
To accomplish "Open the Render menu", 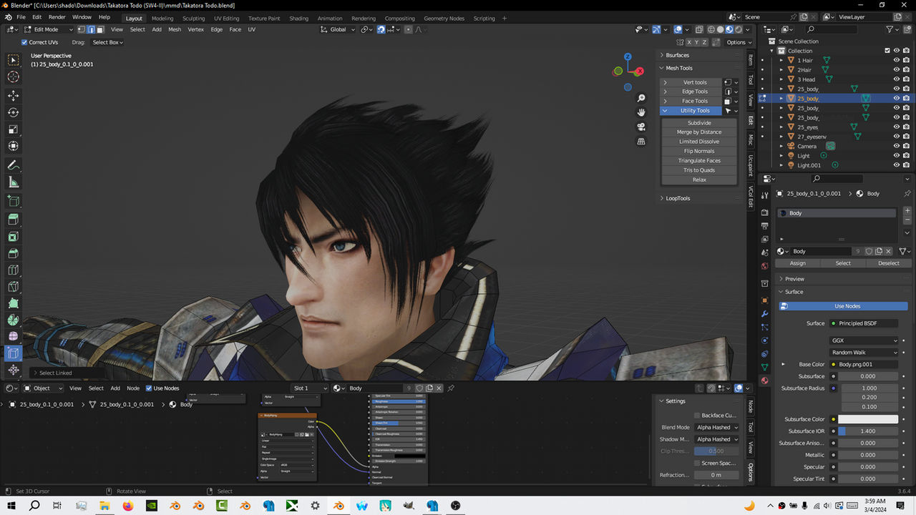I will point(57,16).
